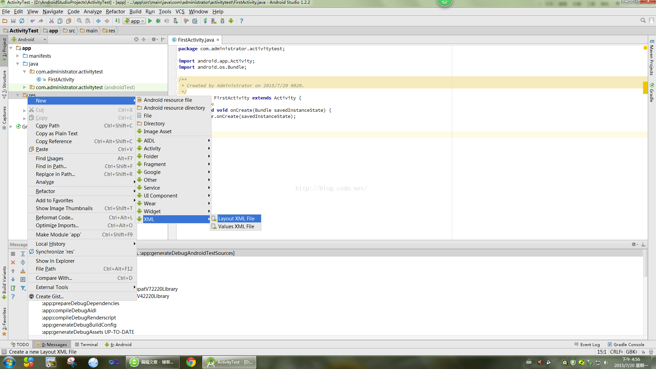Click the Save All disk icon
Image resolution: width=656 pixels, height=369 pixels.
click(13, 21)
